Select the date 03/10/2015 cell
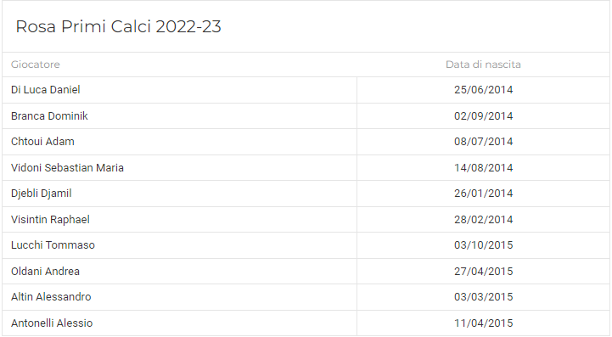Screen dimensions: 612x337 click(483, 245)
